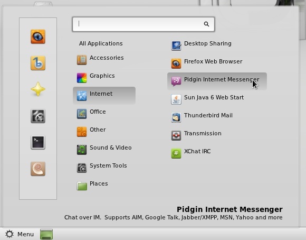Launch XChat IRC by its label
The image size is (306, 240).
[197, 151]
